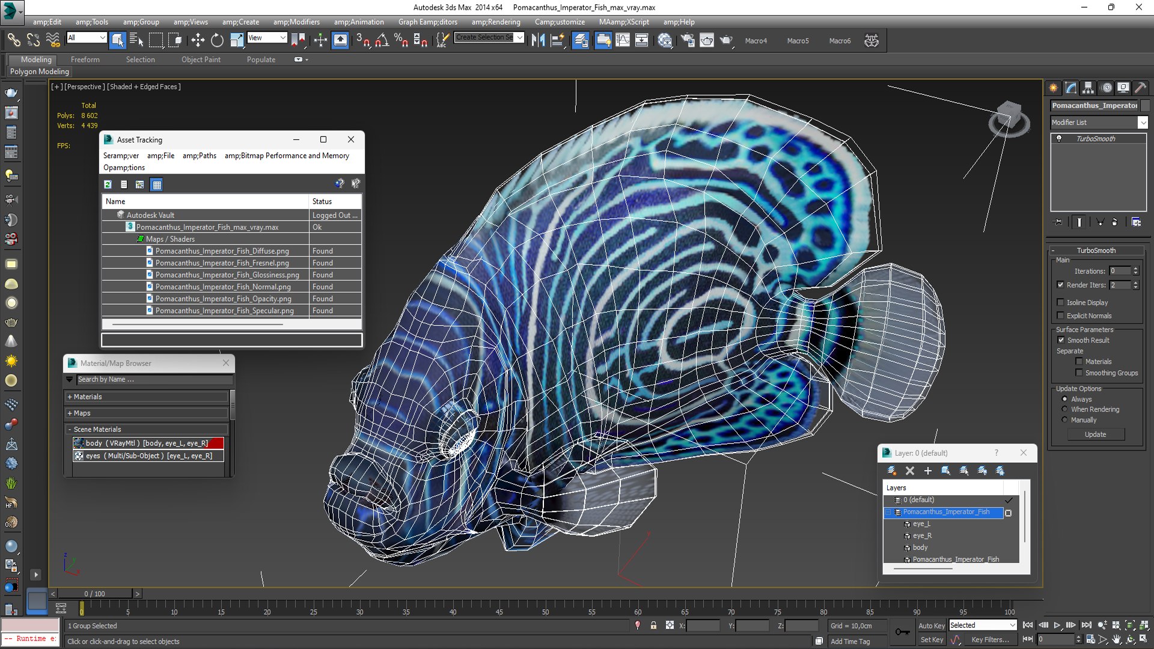Image resolution: width=1154 pixels, height=649 pixels.
Task: Click the time slider 0/100 handle
Action: [x=94, y=594]
